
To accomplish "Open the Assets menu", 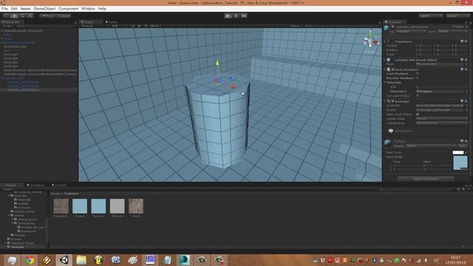I will [25, 9].
